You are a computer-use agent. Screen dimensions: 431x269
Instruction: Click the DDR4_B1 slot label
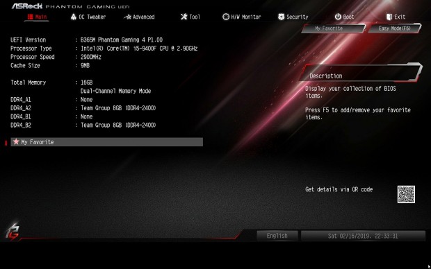pyautogui.click(x=21, y=116)
